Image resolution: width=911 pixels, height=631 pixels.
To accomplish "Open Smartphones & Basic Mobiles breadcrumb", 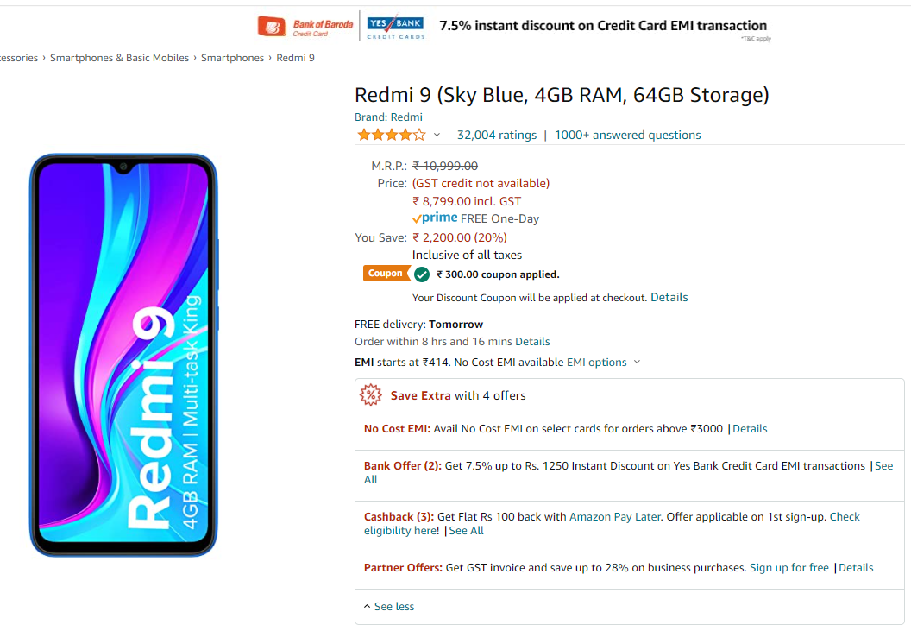I will pyautogui.click(x=119, y=58).
